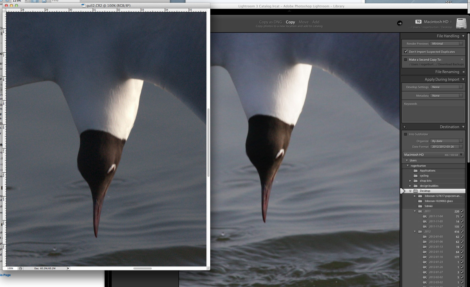
Task: Click the arrow icon beside the TO destination
Action: [x=399, y=23]
